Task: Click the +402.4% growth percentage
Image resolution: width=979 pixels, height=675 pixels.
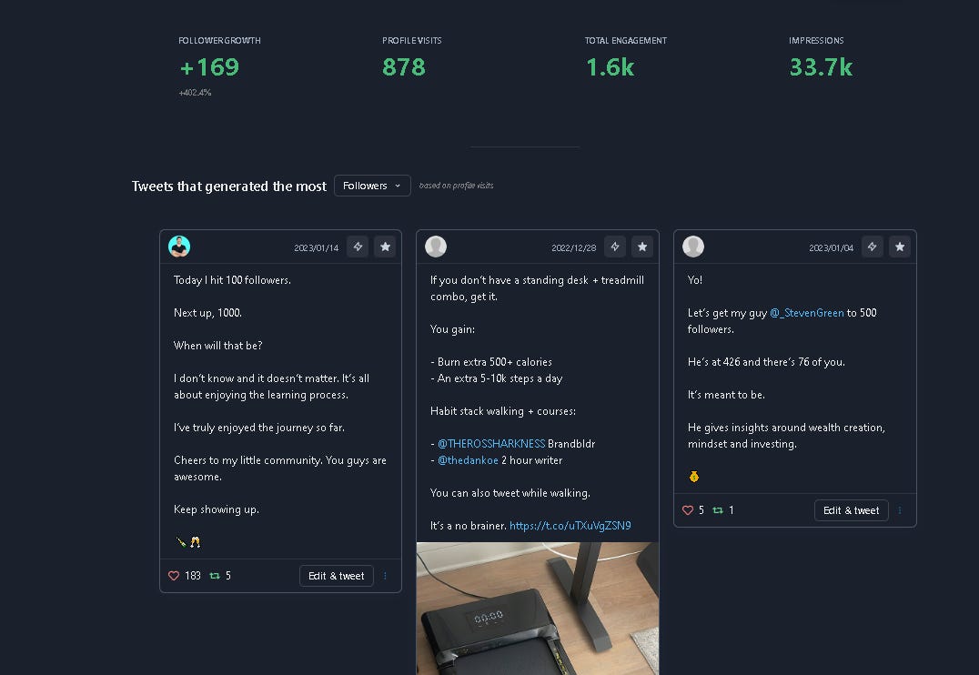Action: click(195, 93)
